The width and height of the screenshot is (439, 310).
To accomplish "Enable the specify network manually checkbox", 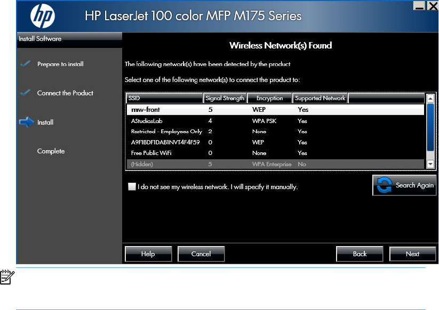I will [132, 187].
